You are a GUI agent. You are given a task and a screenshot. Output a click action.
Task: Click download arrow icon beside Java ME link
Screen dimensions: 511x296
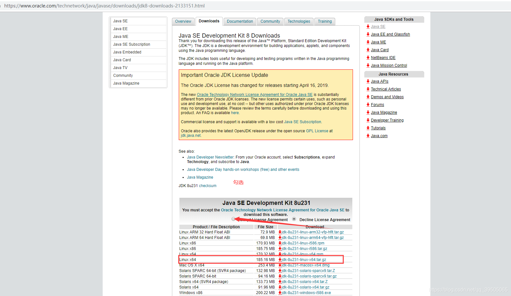tap(368, 42)
